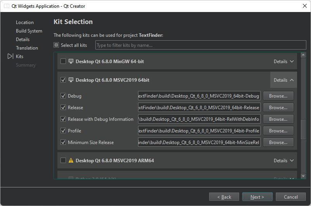Expand Details for MinGW 64-bit kit

[283, 61]
